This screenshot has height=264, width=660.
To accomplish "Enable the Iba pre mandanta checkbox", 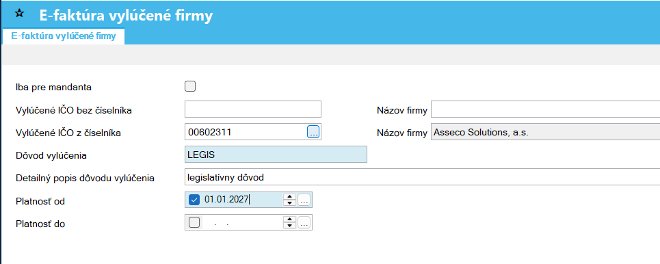I will [x=190, y=86].
